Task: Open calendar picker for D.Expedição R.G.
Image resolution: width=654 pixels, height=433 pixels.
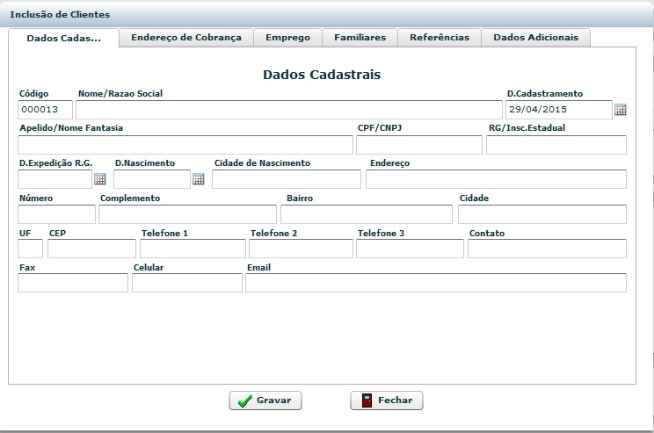Action: coord(99,179)
